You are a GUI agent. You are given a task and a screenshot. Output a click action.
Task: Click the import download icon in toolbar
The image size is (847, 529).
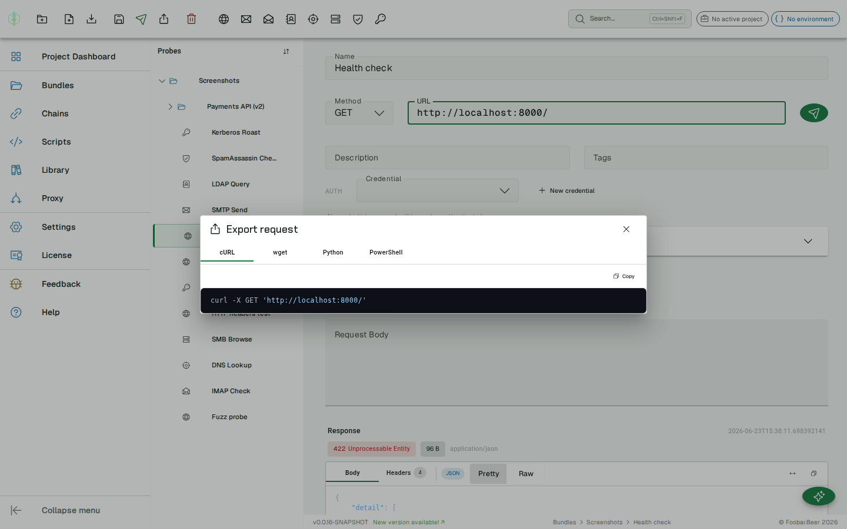pyautogui.click(x=91, y=19)
